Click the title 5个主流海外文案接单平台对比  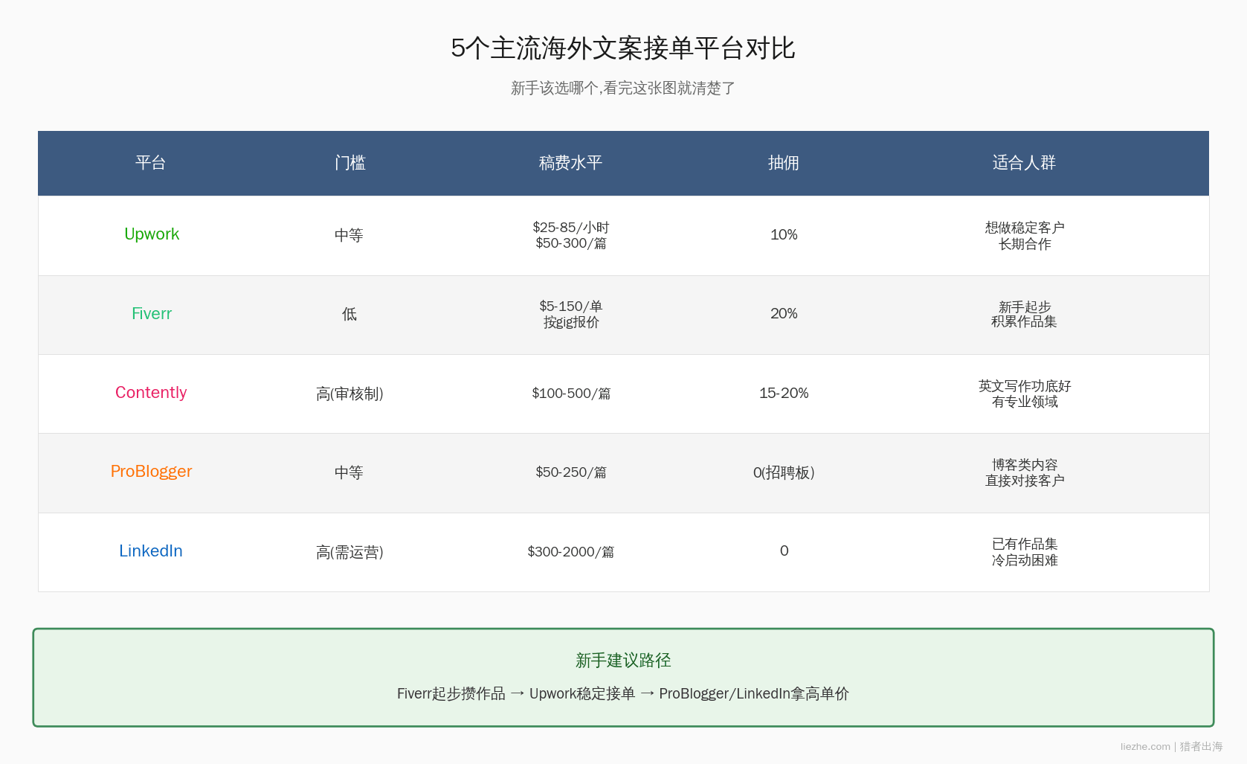pyautogui.click(x=623, y=48)
